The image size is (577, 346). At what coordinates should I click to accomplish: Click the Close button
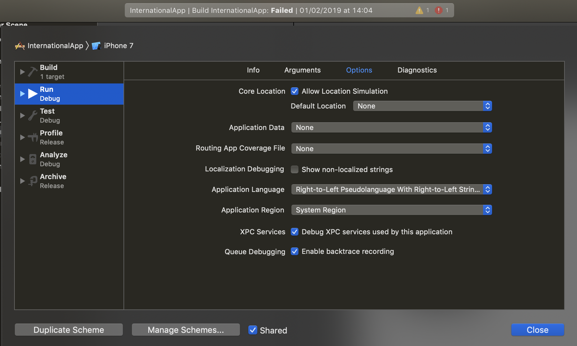tap(537, 330)
